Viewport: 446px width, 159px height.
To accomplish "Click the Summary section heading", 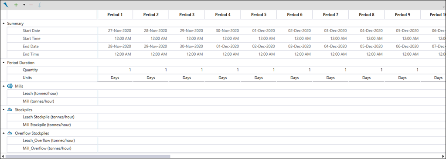I will tap(15, 24).
